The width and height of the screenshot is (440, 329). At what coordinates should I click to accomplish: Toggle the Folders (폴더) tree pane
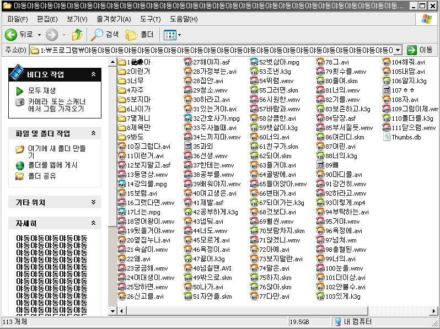click(140, 35)
